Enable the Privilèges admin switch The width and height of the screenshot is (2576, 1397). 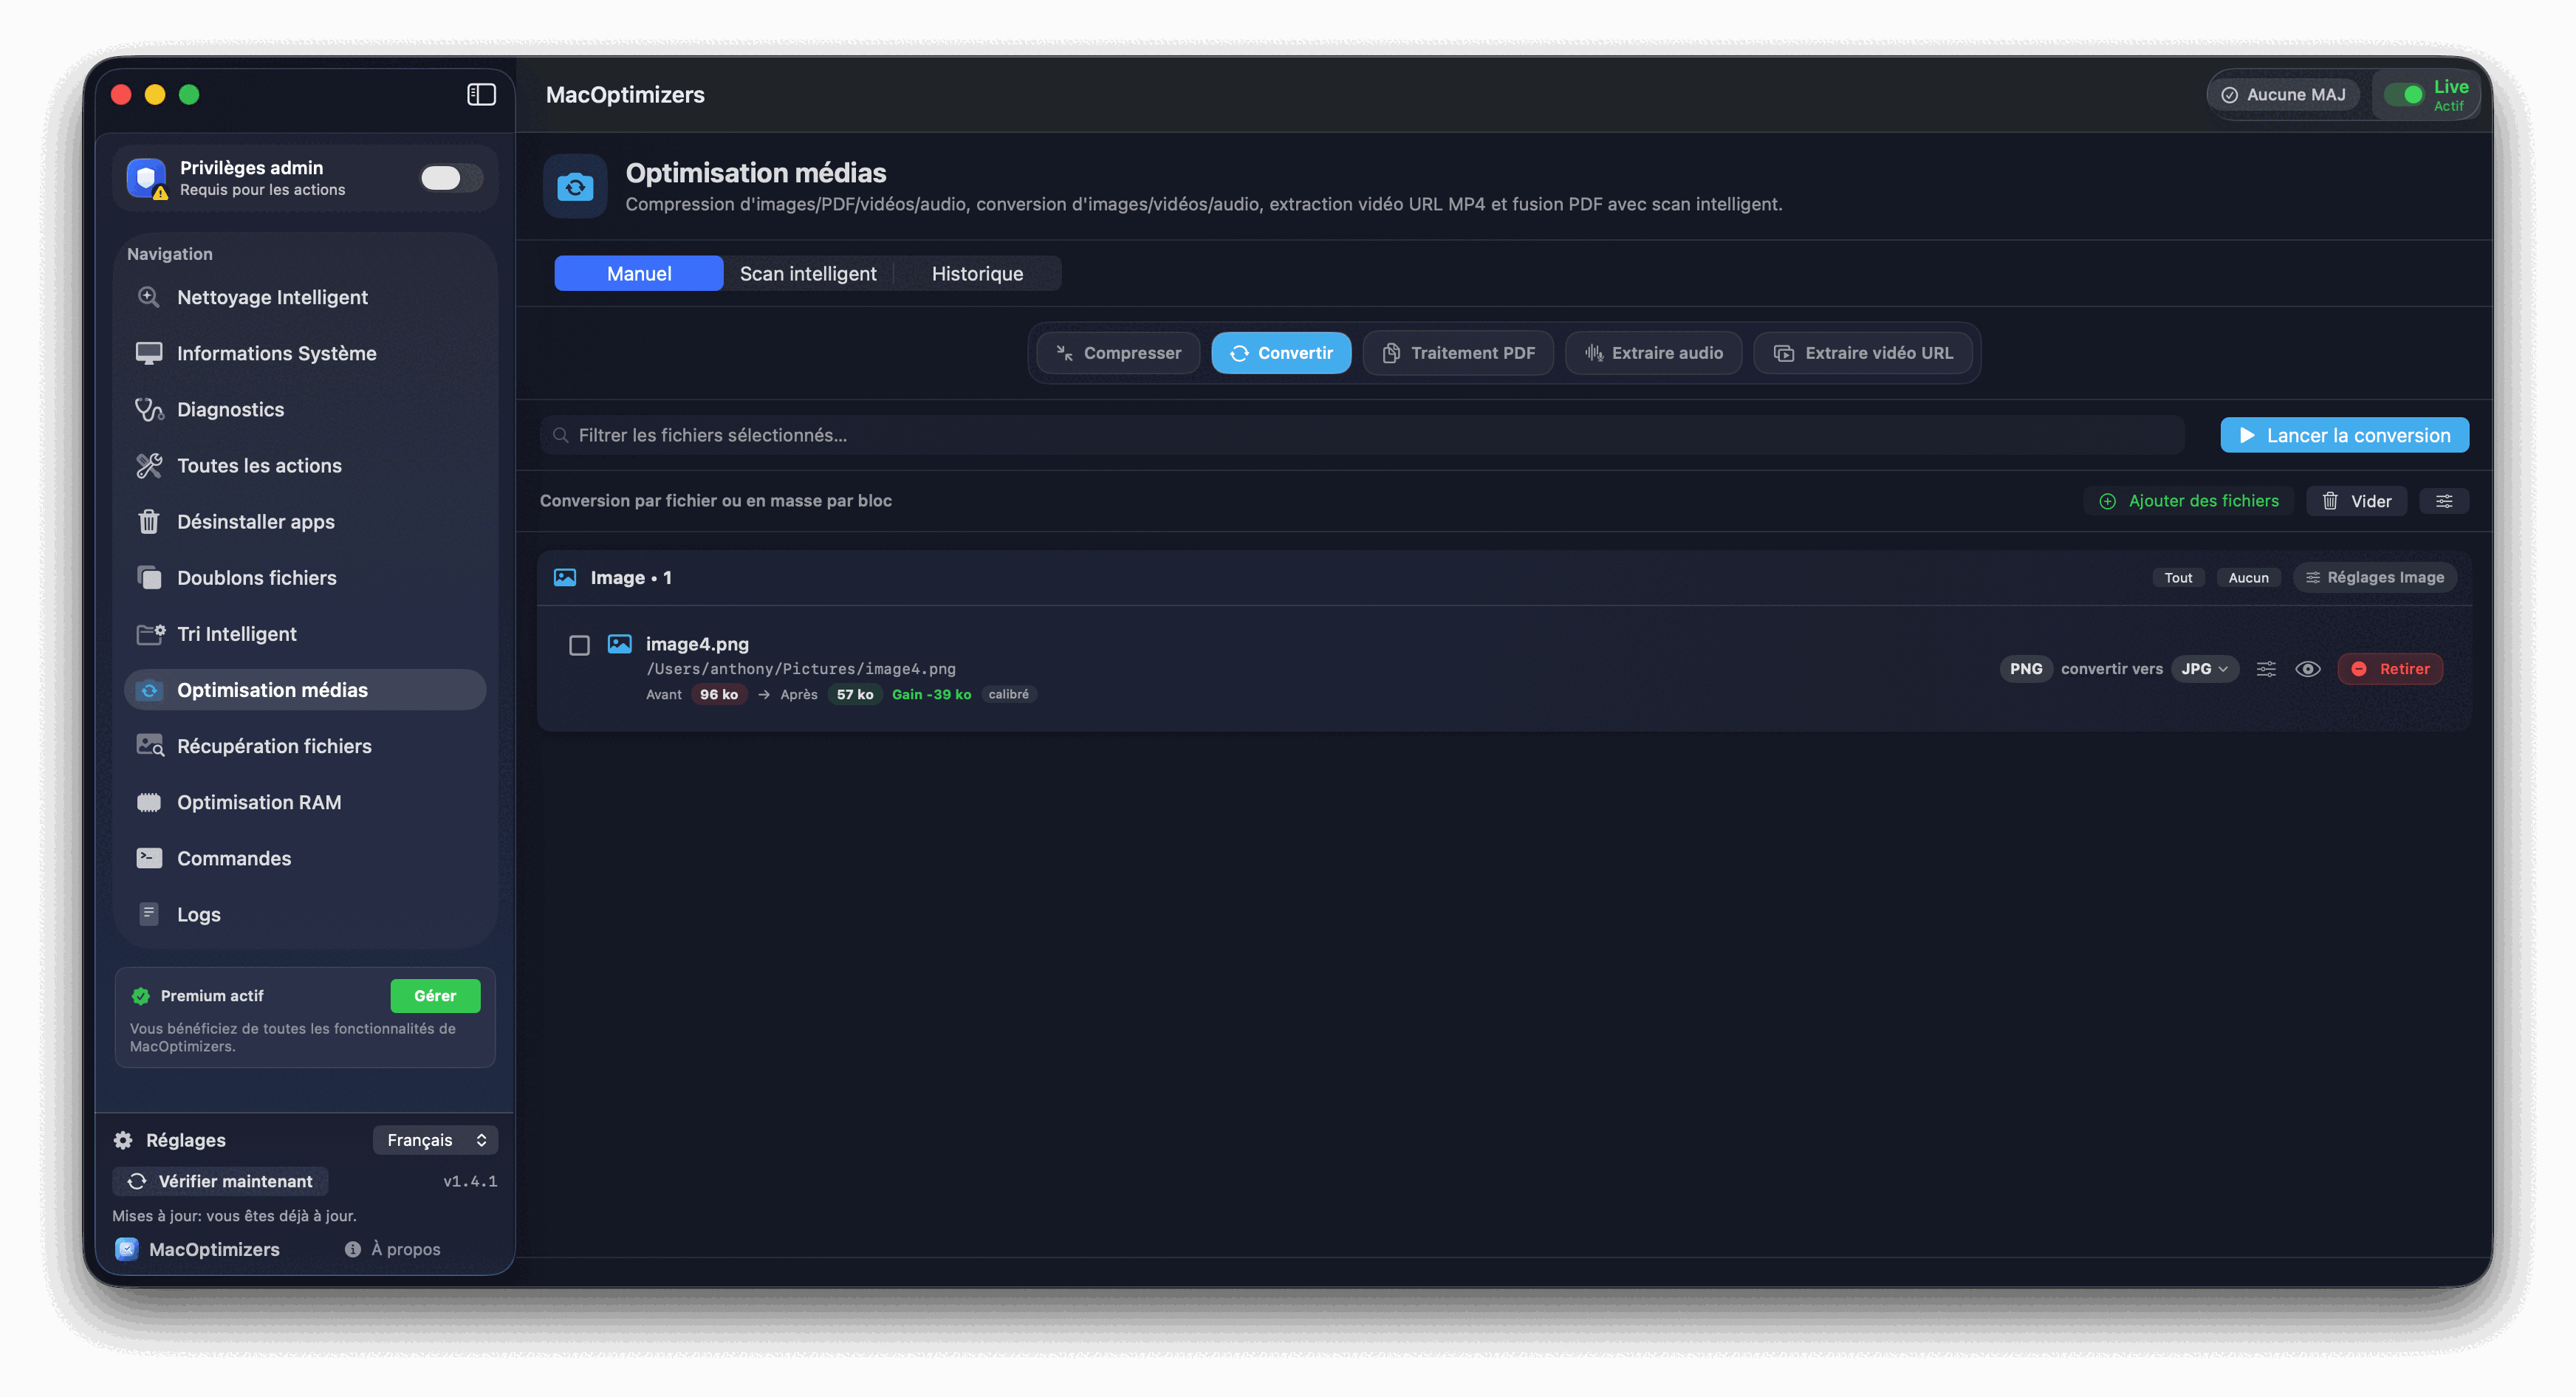pyautogui.click(x=450, y=178)
